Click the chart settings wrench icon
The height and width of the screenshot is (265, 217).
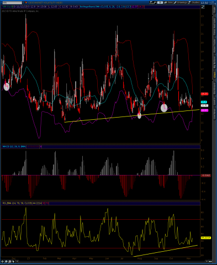(x=155, y=2)
